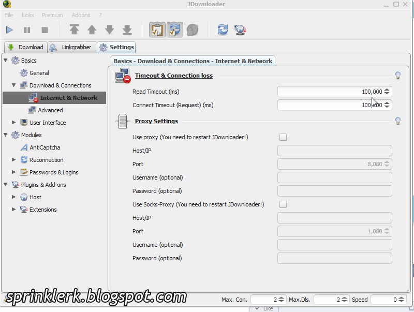Viewport: 414px width, 312px height.
Task: Adjust Connect Timeout spinner arrows
Action: [x=387, y=105]
